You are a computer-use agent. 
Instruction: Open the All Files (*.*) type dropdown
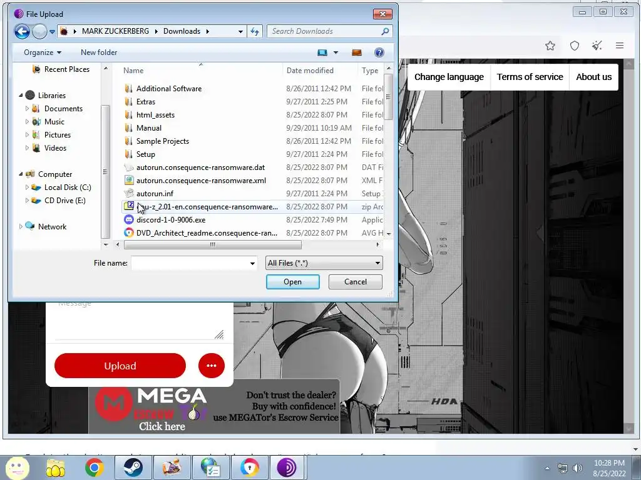pos(324,263)
